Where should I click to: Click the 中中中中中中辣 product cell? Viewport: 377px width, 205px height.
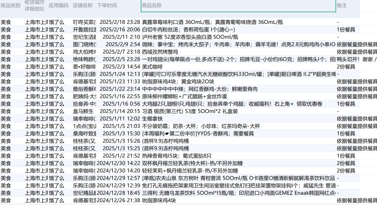pos(238,89)
